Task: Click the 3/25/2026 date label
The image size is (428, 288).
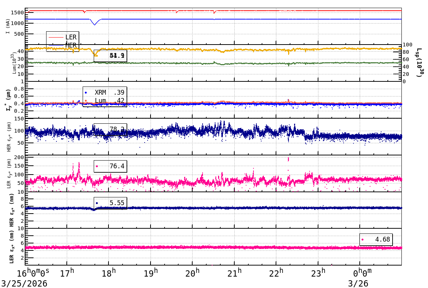Action: [x=24, y=283]
